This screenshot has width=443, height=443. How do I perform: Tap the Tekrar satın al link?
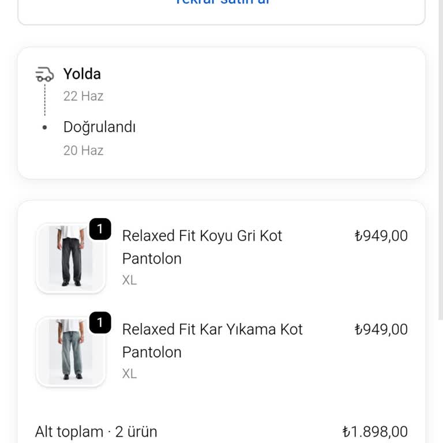coord(222,2)
